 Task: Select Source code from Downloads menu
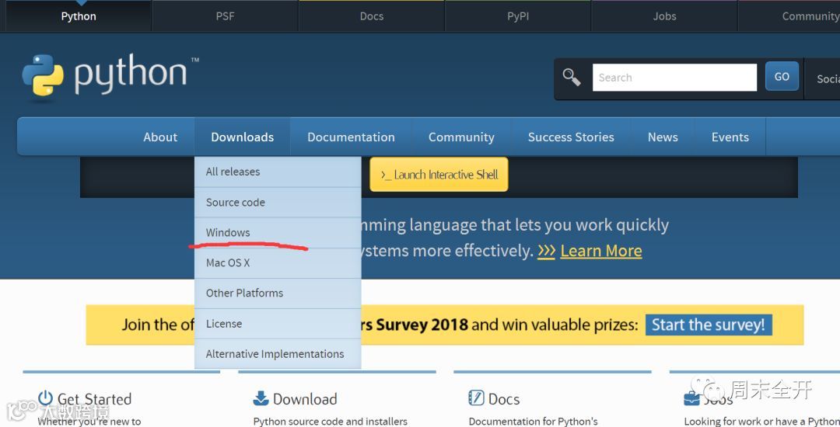click(278, 202)
